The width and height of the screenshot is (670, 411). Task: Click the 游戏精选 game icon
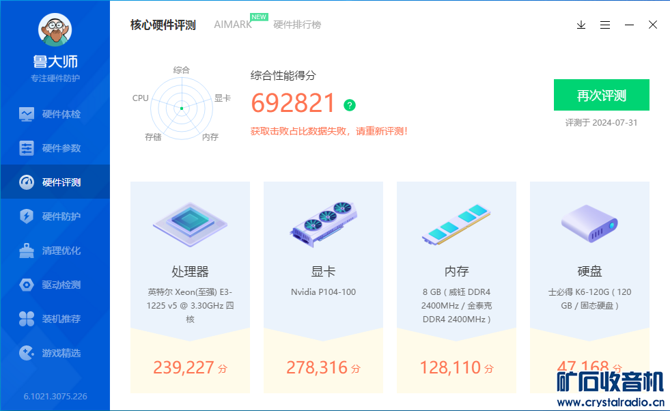pyautogui.click(x=27, y=353)
